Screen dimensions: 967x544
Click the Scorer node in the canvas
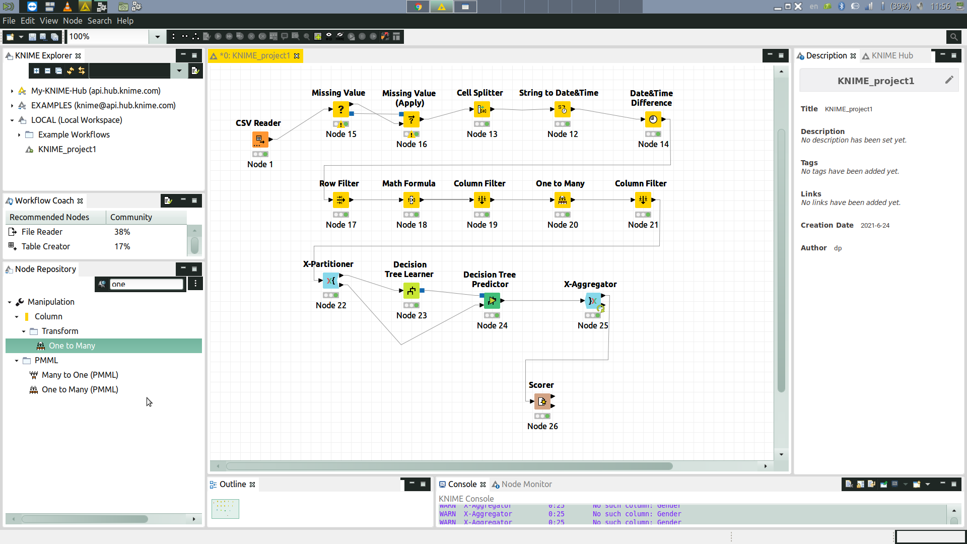[x=542, y=401]
